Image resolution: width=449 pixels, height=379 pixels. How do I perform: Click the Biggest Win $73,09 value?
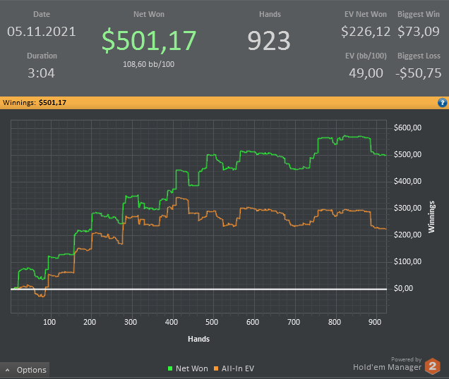[419, 32]
